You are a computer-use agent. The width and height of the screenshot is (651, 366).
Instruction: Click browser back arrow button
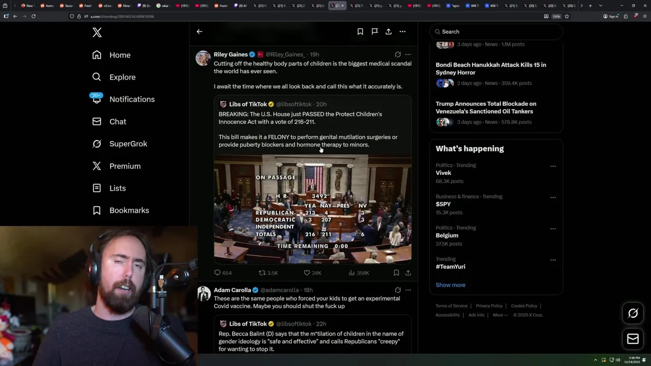coord(15,16)
